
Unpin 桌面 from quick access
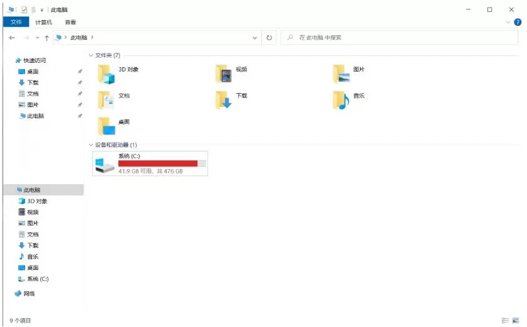[80, 72]
